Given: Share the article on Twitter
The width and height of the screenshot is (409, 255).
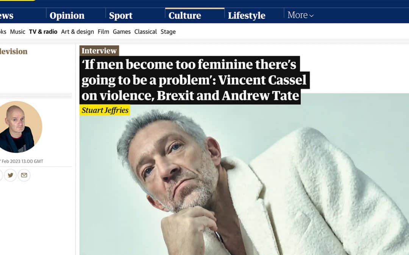Looking at the screenshot, I should click(x=10, y=175).
